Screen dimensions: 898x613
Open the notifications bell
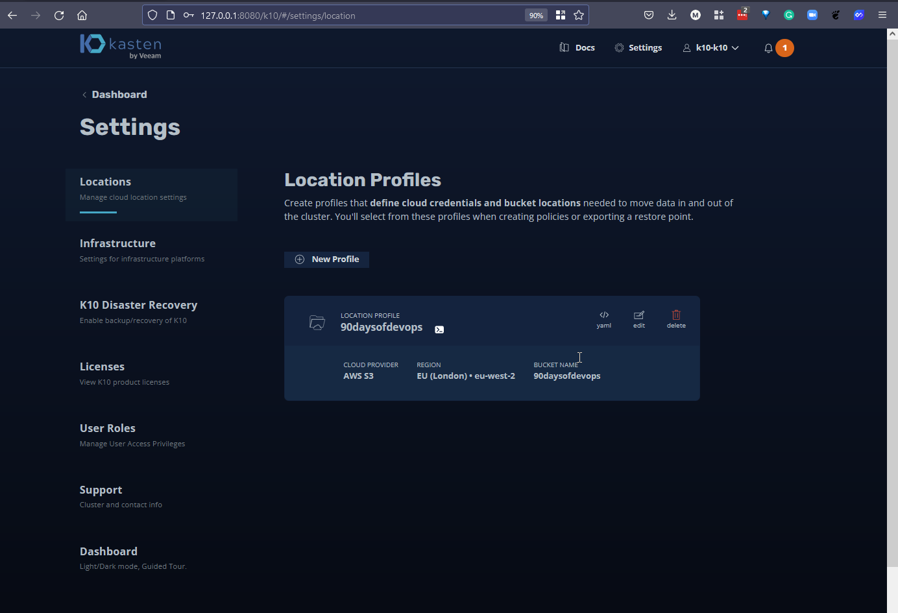coord(768,48)
